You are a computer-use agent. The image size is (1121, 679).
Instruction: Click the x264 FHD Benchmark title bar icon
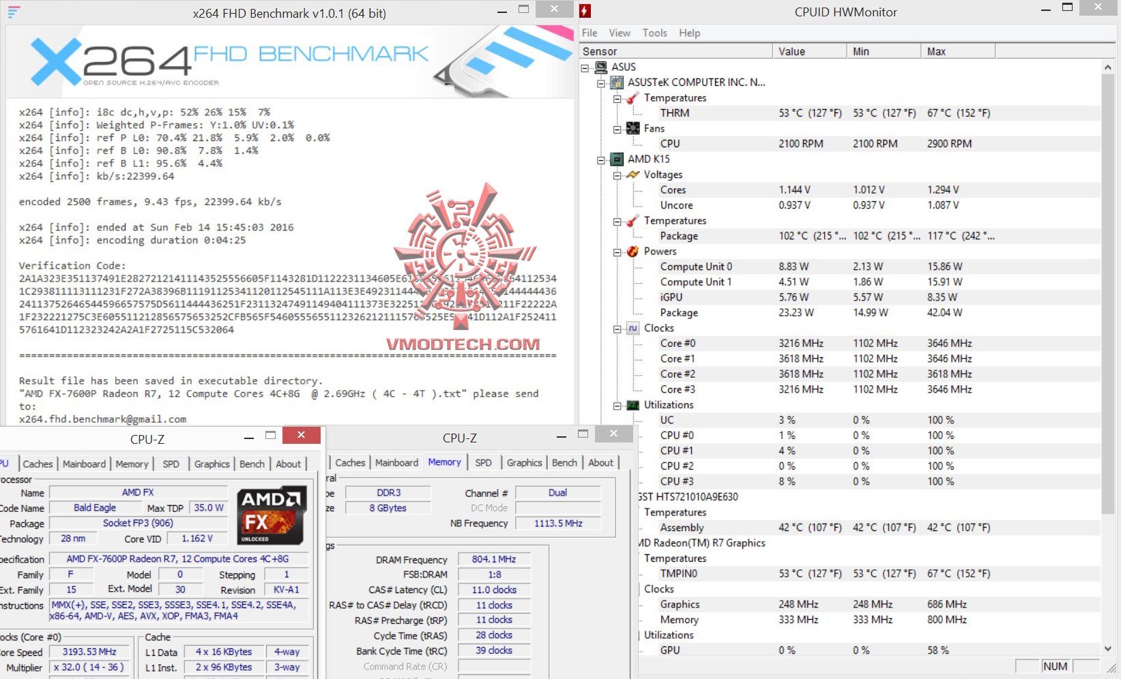tap(14, 12)
